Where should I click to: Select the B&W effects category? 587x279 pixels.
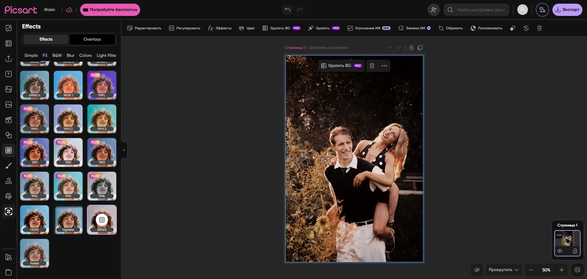[57, 55]
